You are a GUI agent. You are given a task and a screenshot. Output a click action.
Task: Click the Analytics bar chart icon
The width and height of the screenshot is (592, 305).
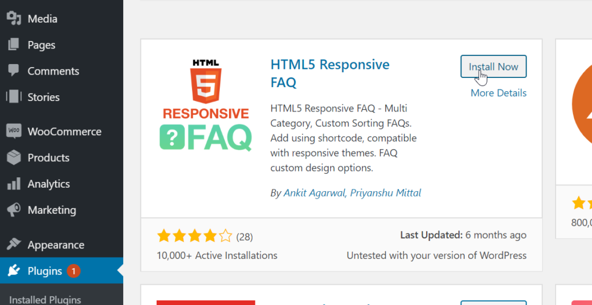pyautogui.click(x=14, y=184)
